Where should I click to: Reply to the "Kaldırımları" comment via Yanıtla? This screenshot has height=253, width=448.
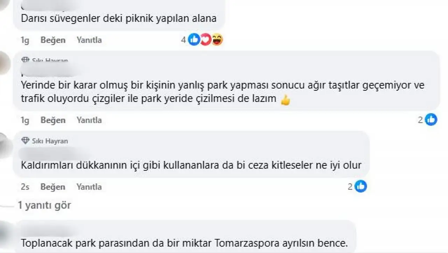[89, 187]
